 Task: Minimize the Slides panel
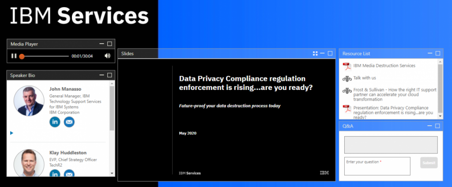(322, 53)
